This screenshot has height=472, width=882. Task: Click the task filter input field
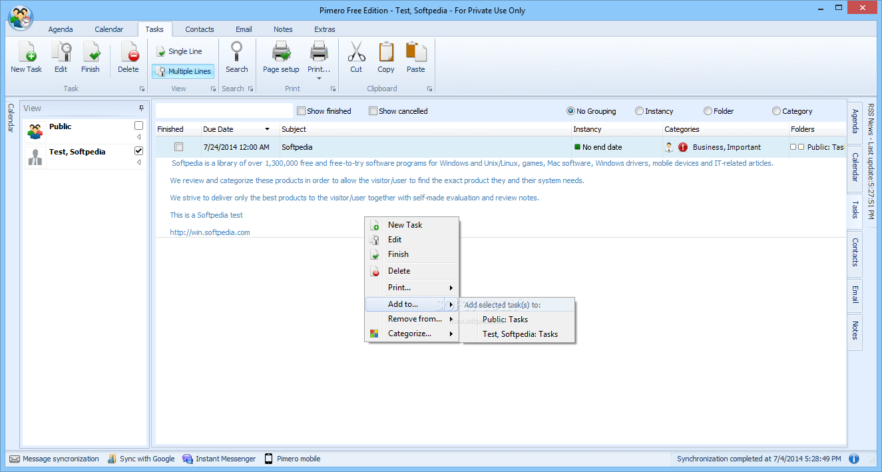(224, 111)
